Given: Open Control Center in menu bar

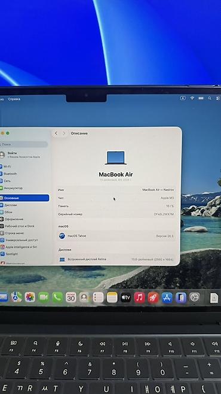Looking at the screenshot, I should click(x=218, y=98).
